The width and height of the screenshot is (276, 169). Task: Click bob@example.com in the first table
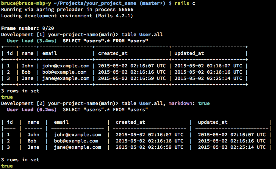click(x=64, y=72)
